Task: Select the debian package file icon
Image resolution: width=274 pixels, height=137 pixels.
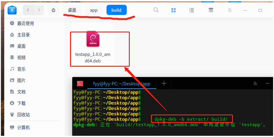Action: 93,39
